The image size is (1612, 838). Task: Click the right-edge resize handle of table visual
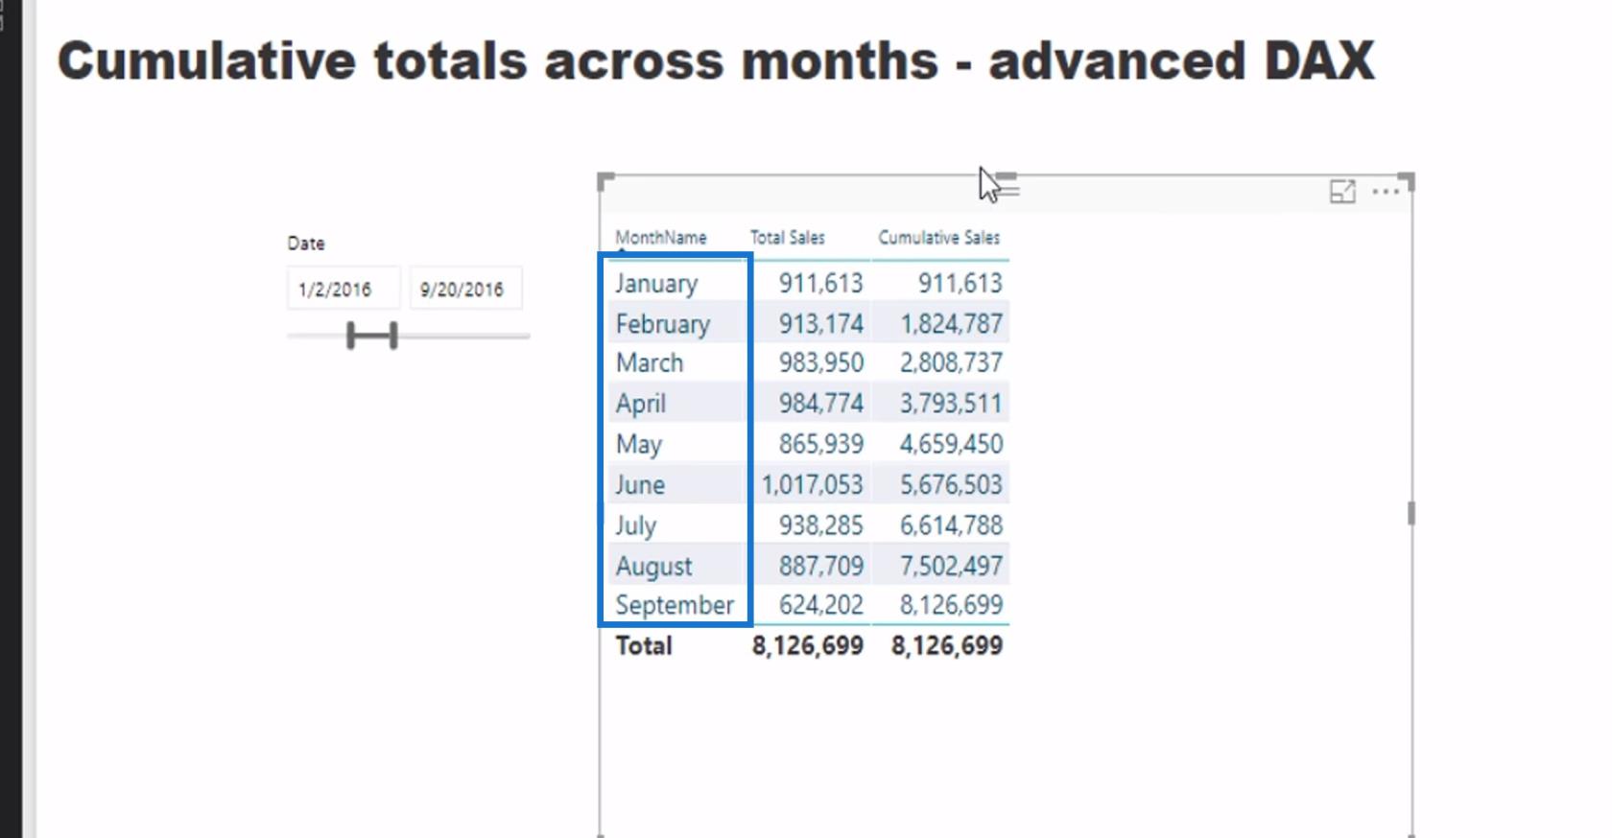tap(1410, 514)
